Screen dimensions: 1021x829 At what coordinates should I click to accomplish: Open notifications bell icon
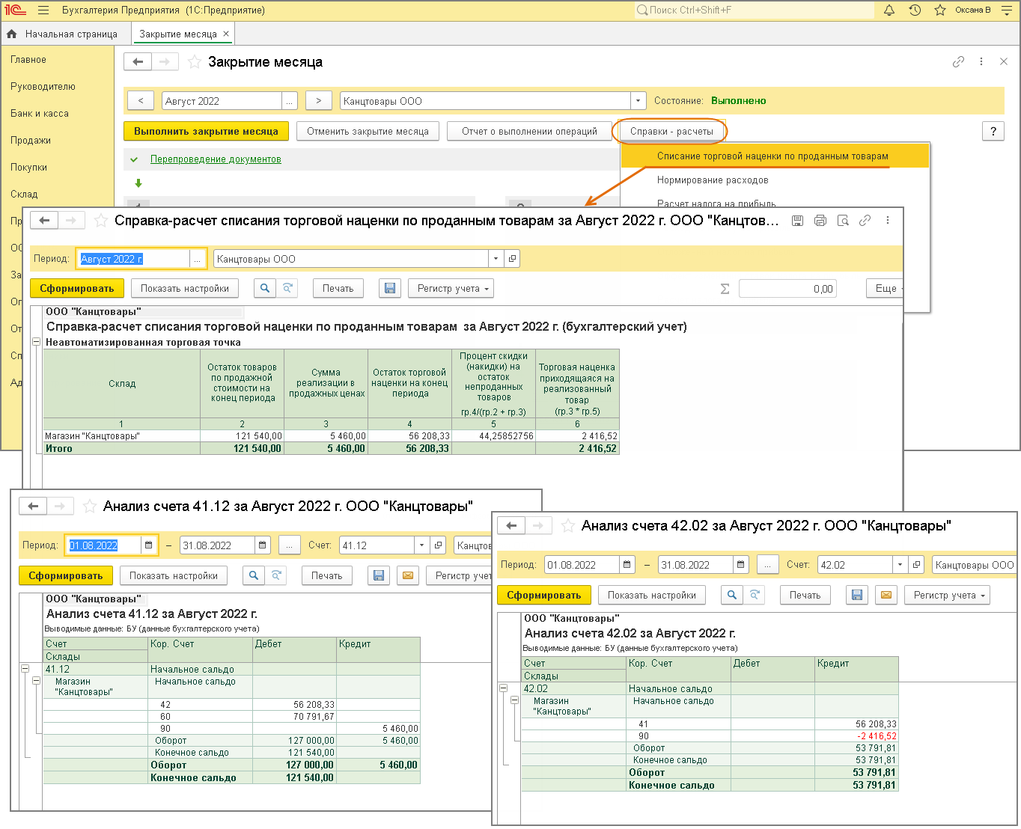[889, 10]
